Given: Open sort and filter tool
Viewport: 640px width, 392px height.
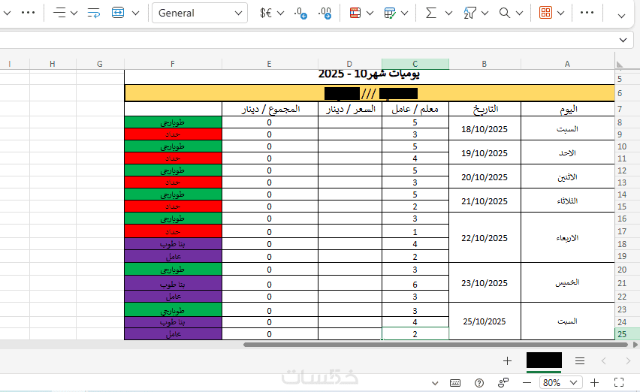Looking at the screenshot, I should (x=469, y=13).
